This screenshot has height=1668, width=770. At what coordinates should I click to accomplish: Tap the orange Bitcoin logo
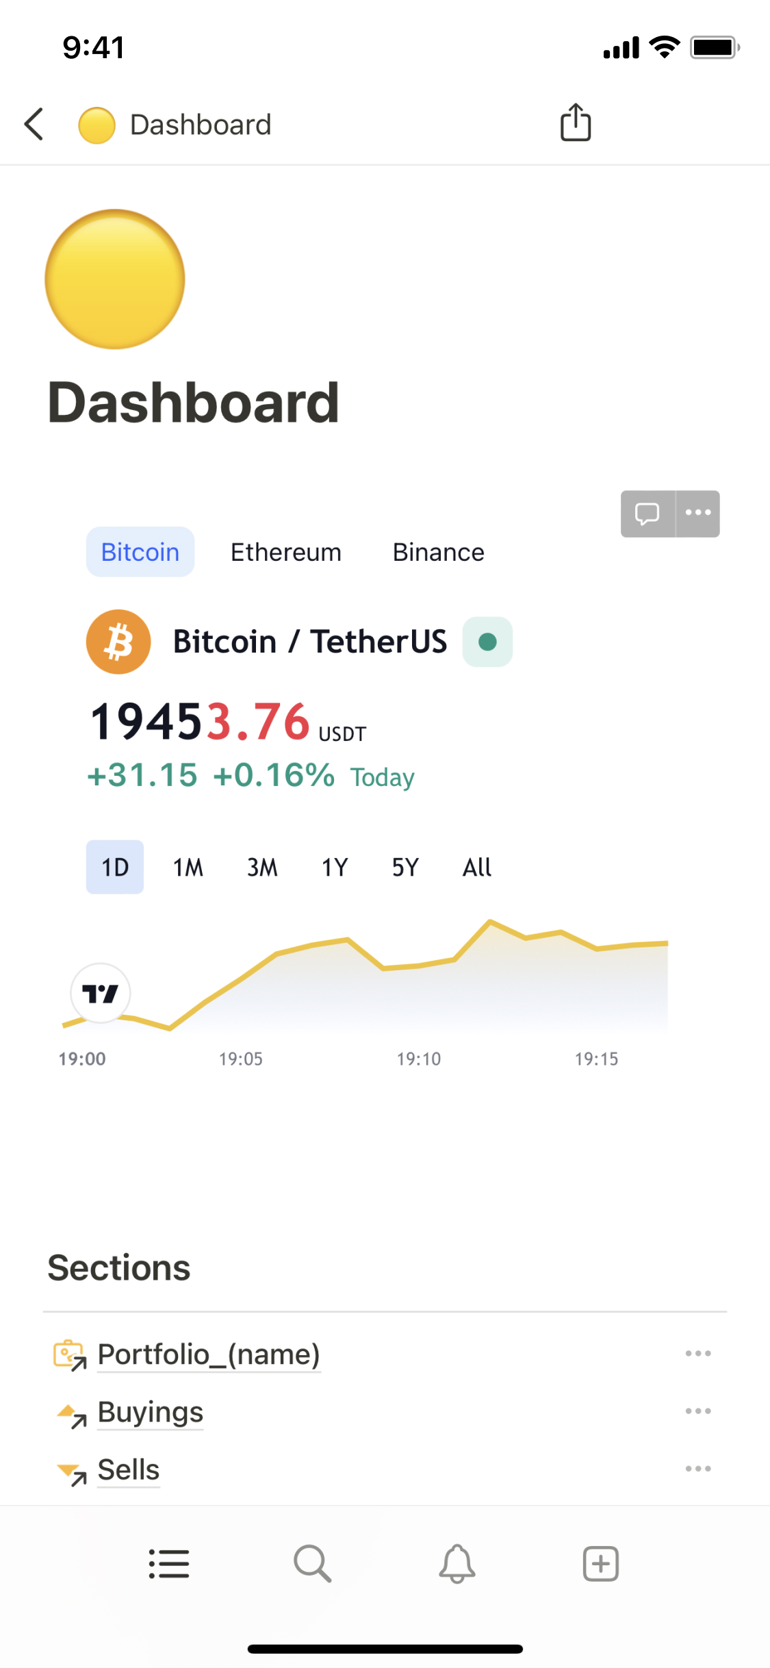[x=118, y=642]
